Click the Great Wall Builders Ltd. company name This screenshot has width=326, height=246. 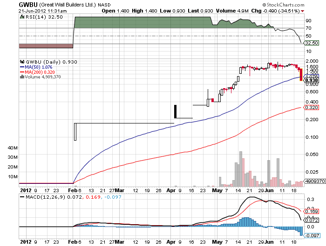pos(68,5)
